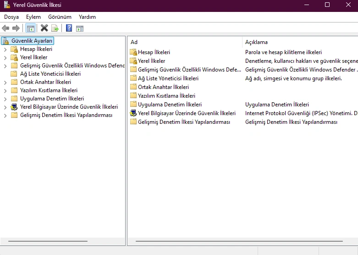Expand Gelişmiş Denetim İlkesi Yapılandırması tree node
This screenshot has width=358, height=255.
pos(6,116)
